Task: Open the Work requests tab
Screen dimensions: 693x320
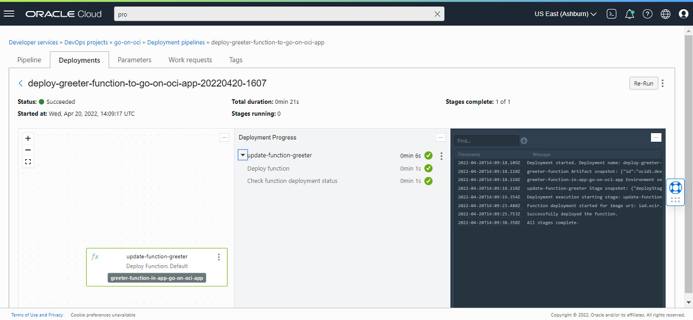Action: click(190, 60)
